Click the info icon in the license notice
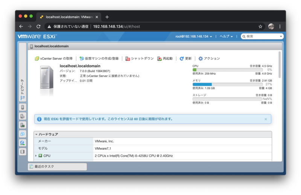Image resolution: width=301 pixels, height=195 pixels. coord(39,119)
